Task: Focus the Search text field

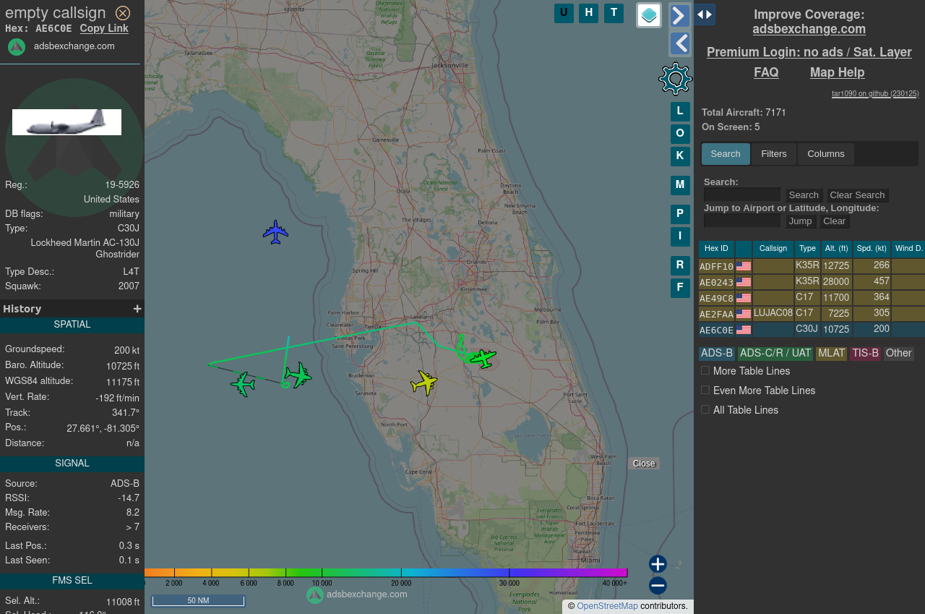Action: pyautogui.click(x=742, y=195)
